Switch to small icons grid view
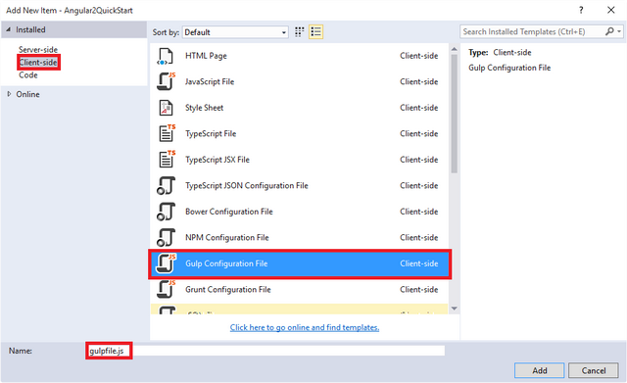The height and width of the screenshot is (383, 627). [299, 32]
